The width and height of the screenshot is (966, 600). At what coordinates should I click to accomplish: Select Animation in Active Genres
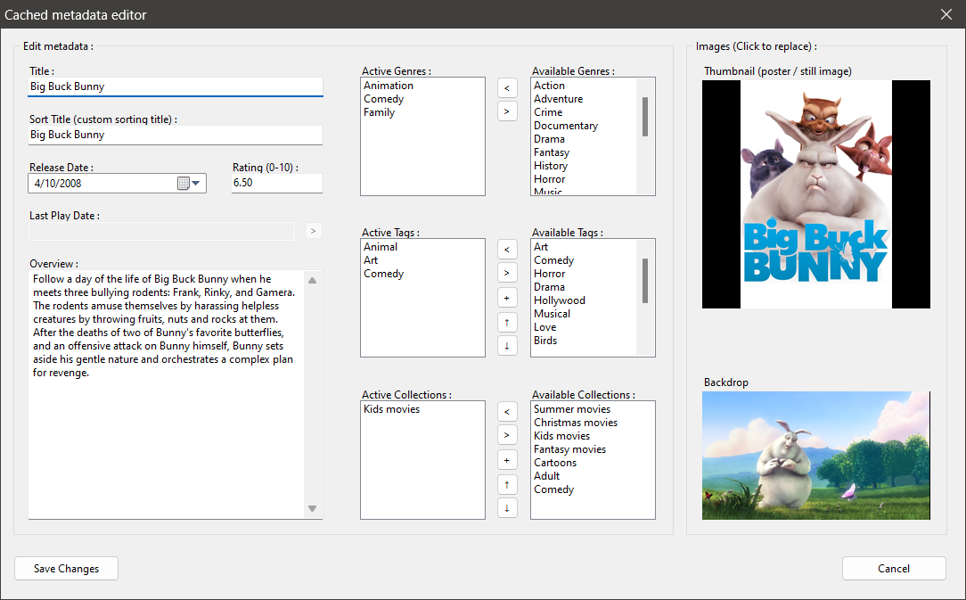point(389,86)
